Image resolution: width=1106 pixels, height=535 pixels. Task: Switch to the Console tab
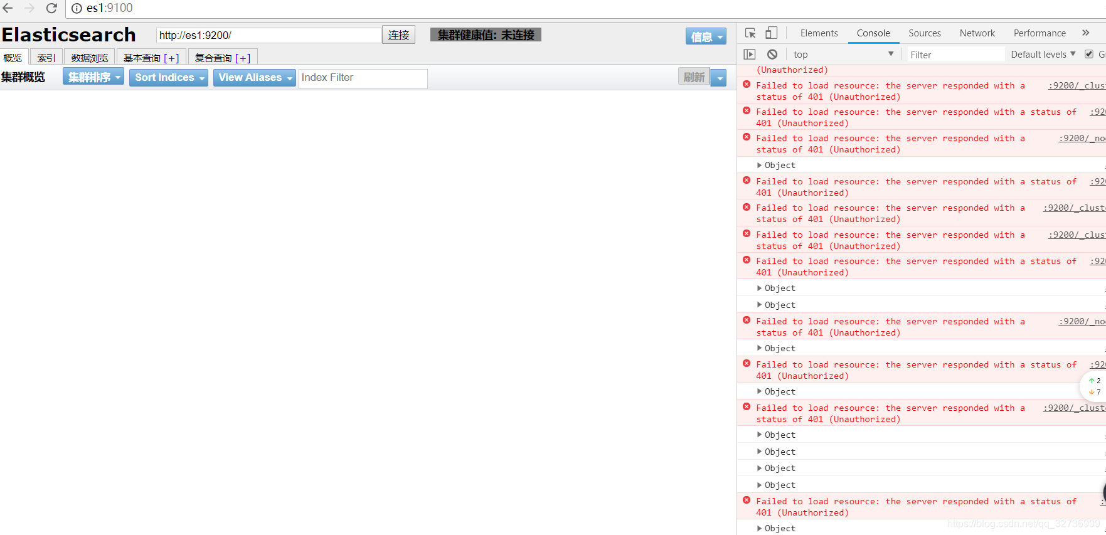tap(873, 33)
